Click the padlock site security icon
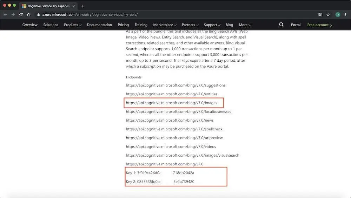 click(39, 14)
